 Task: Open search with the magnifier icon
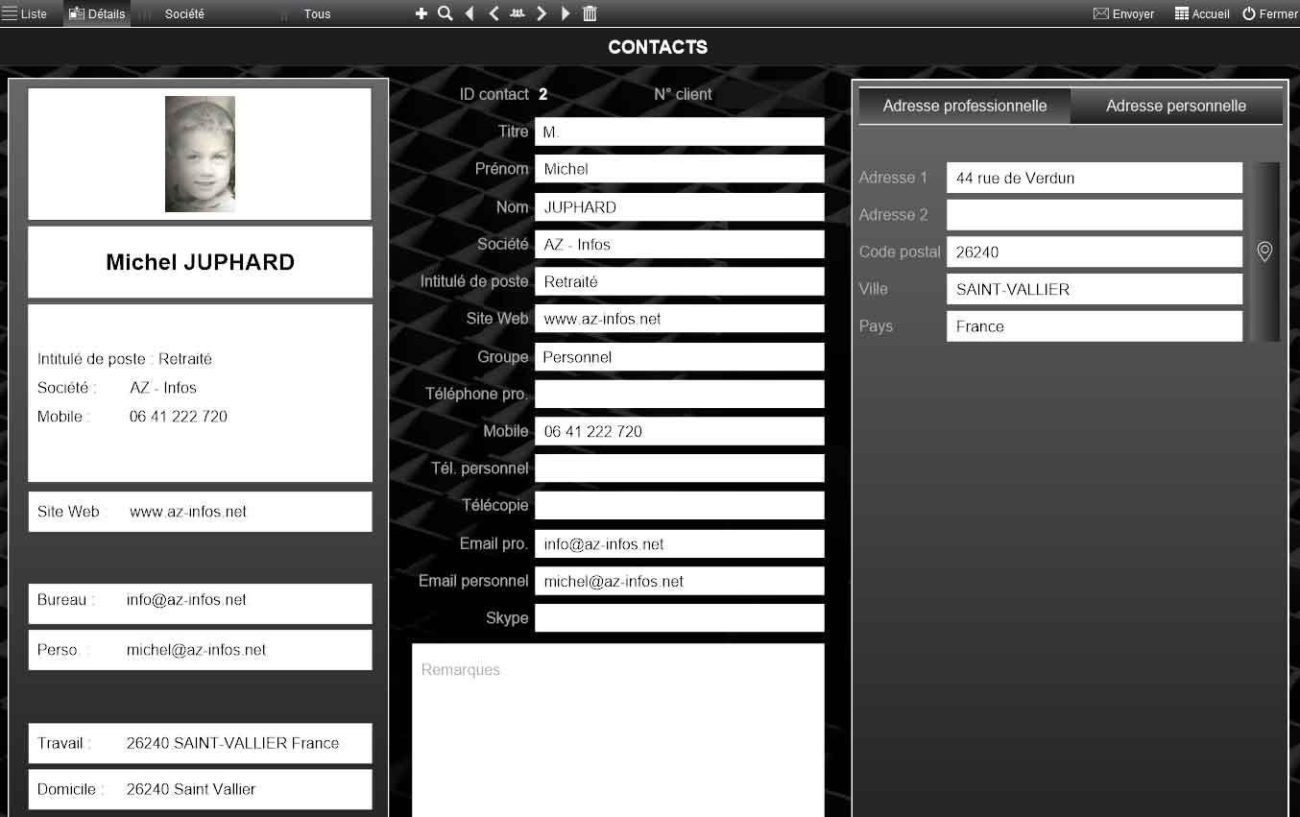tap(445, 13)
